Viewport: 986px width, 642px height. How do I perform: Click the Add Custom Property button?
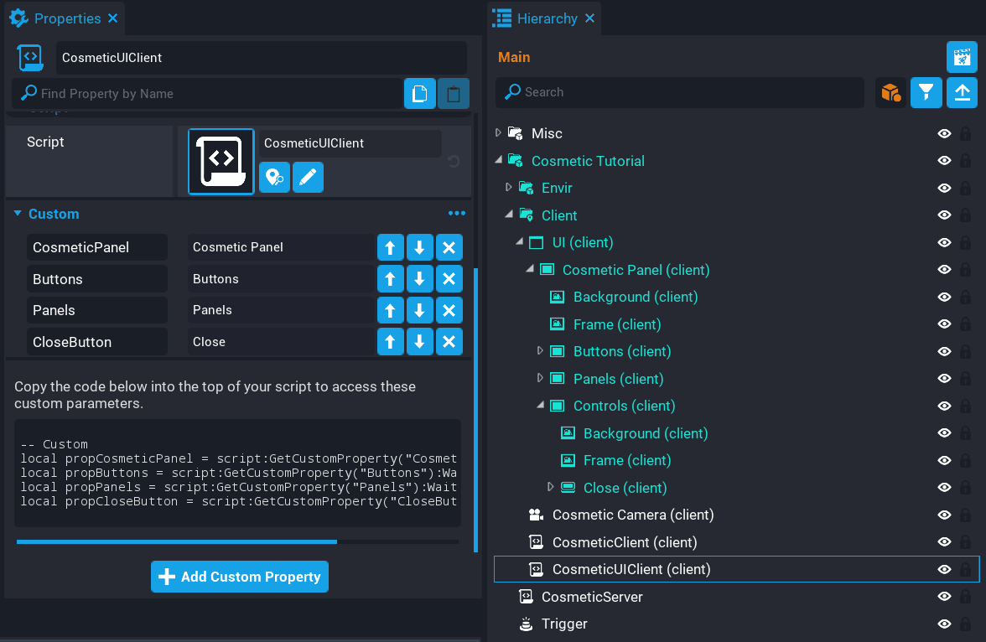(x=239, y=577)
